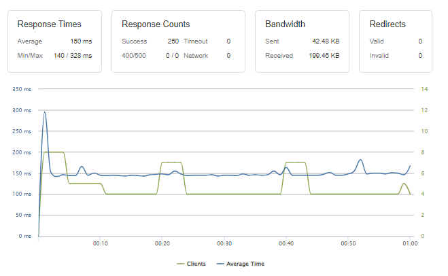Viewport: 448px width, 276px height.
Task: Click the blue Average Time legend swatch
Action: (x=220, y=264)
